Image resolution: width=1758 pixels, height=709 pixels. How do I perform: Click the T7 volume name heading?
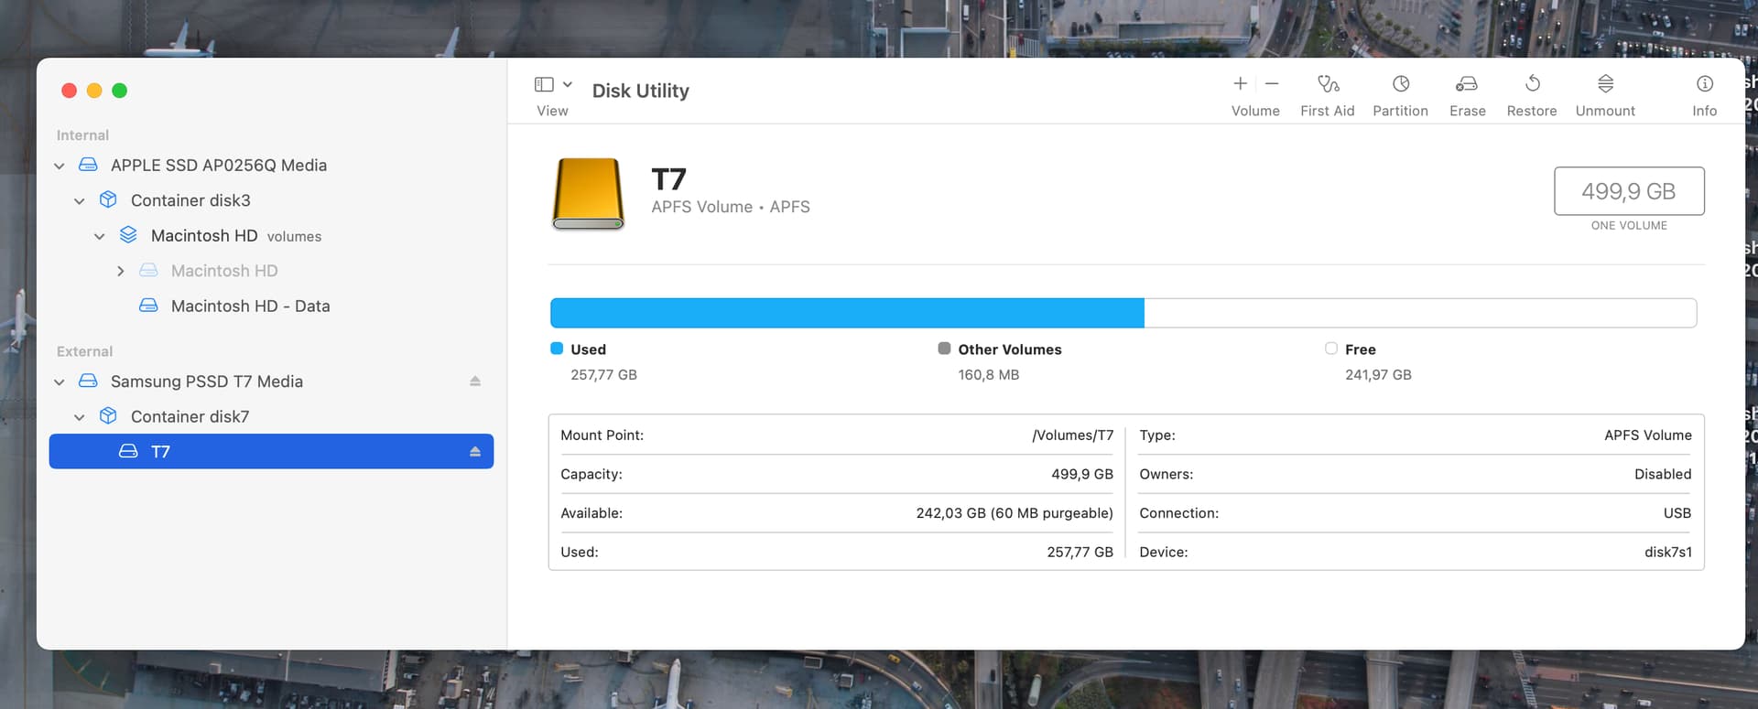(668, 179)
